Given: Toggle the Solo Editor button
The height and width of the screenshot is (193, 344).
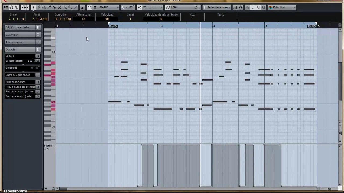Looking at the screenshot, I should pos(11,7).
